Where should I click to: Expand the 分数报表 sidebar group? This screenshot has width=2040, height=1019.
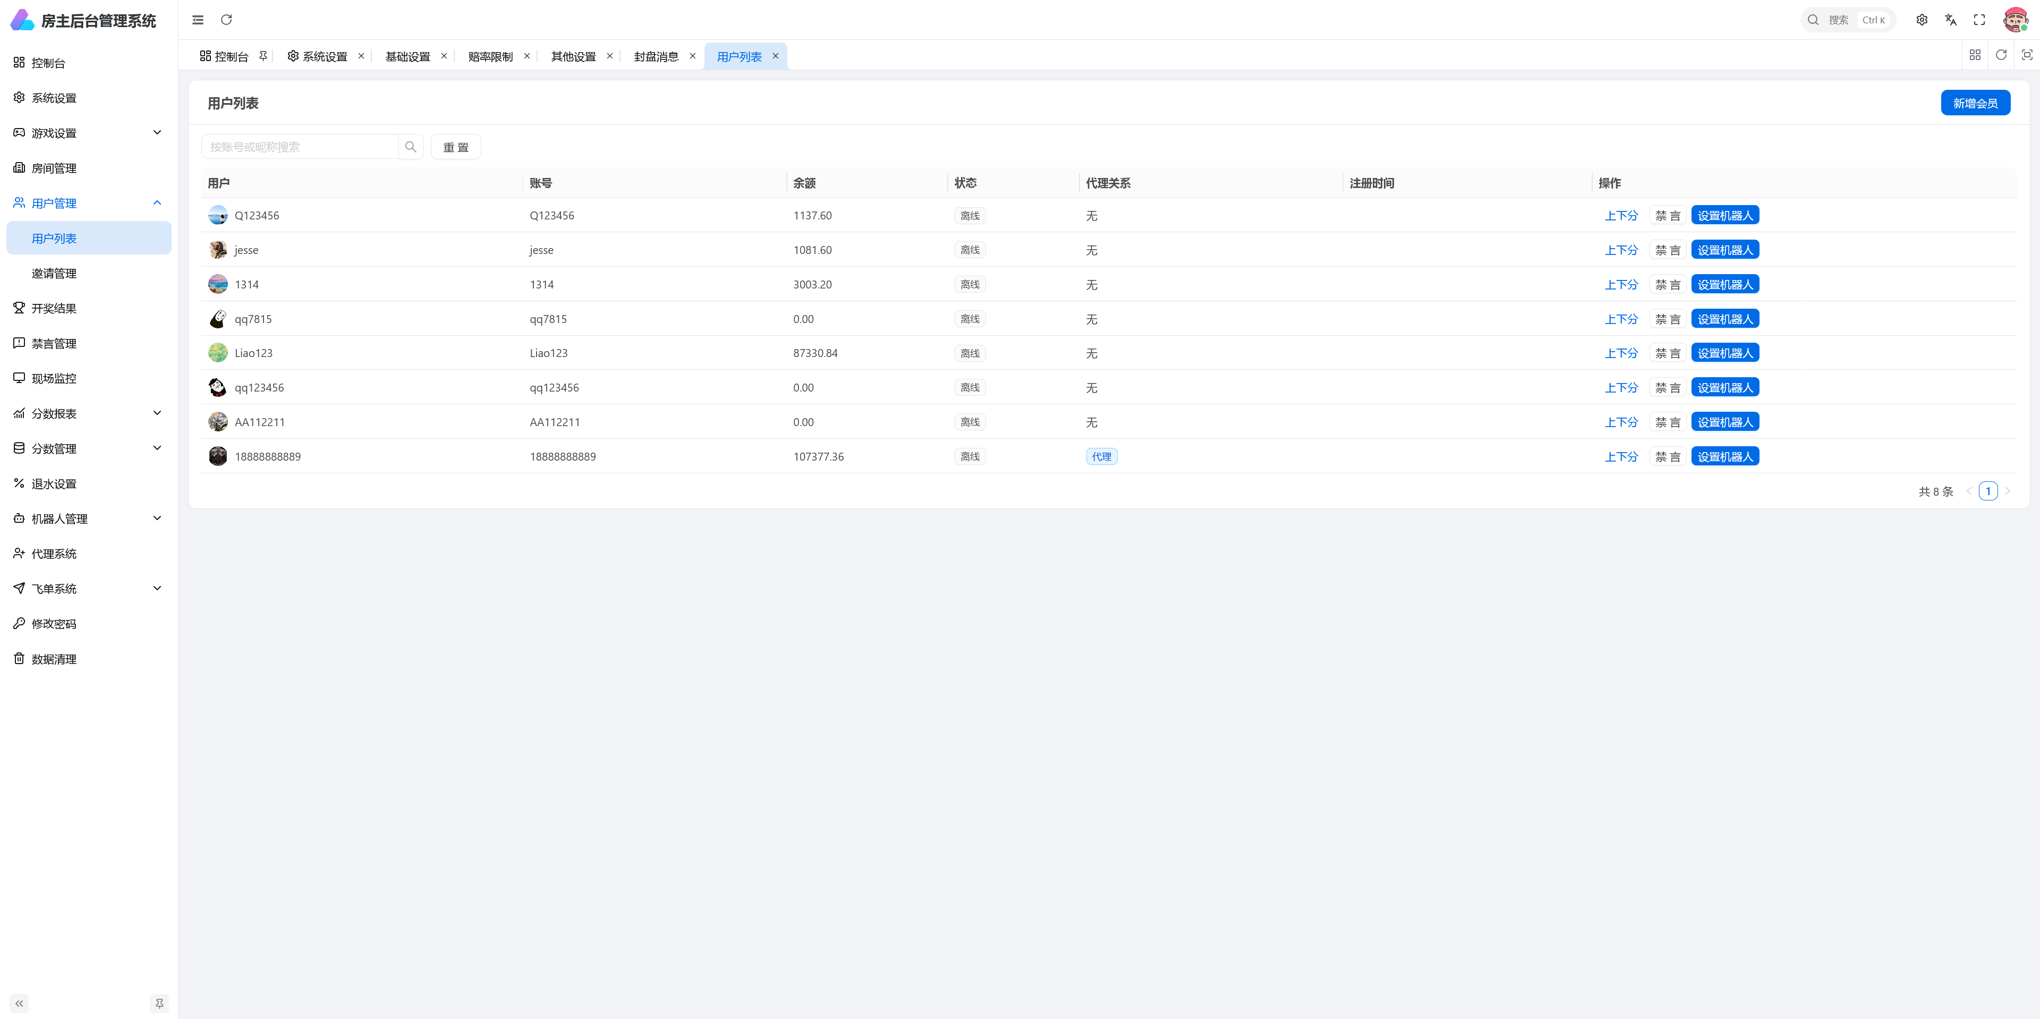89,413
